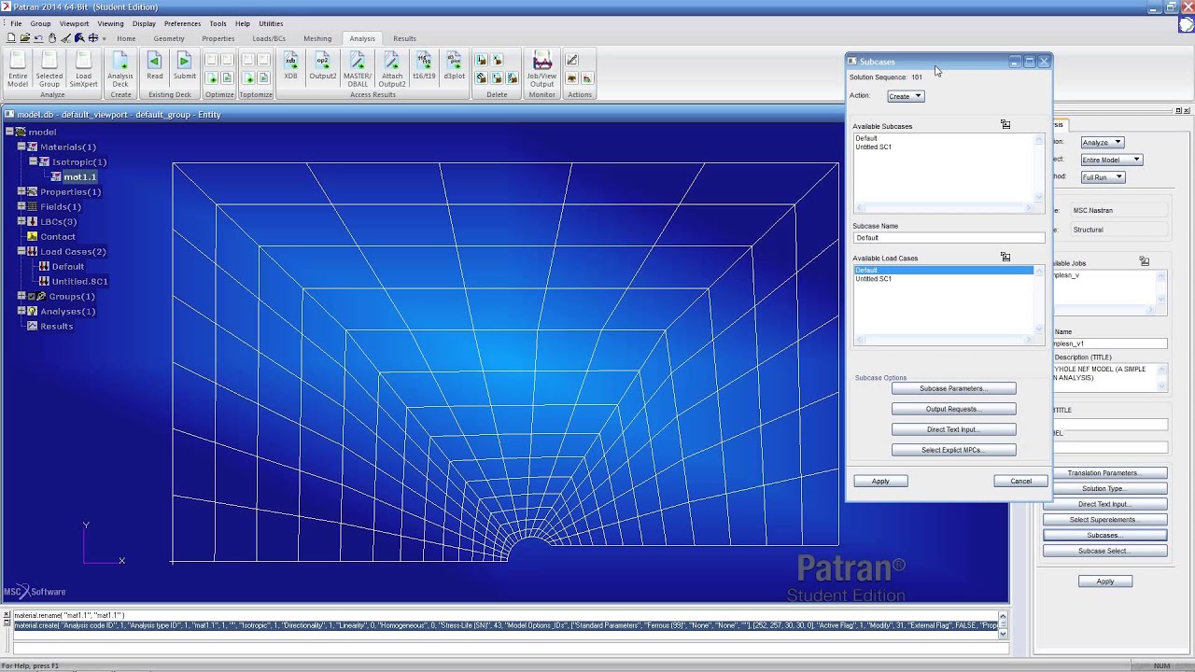Screen dimensions: 1195x672
Task: Select the mat1.1 material in tree
Action: pos(79,176)
